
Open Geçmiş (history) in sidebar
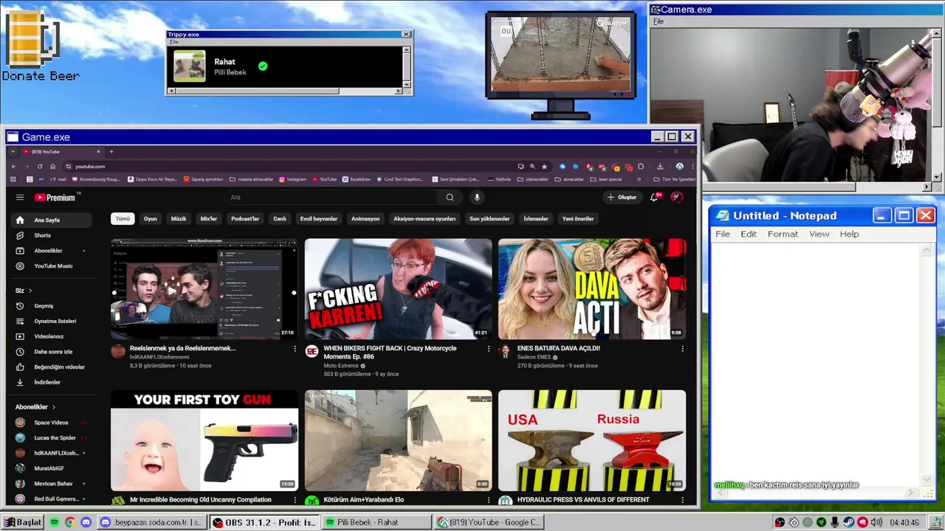tap(51, 306)
